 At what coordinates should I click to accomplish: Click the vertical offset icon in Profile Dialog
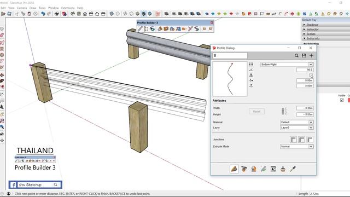[251, 86]
